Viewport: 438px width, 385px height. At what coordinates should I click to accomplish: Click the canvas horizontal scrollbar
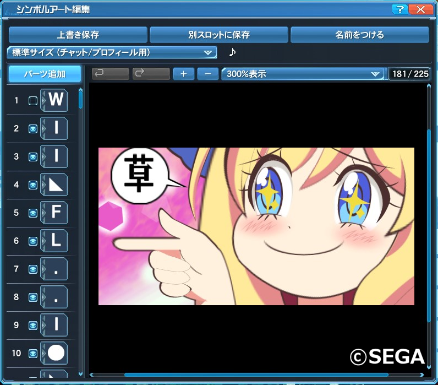(256, 375)
